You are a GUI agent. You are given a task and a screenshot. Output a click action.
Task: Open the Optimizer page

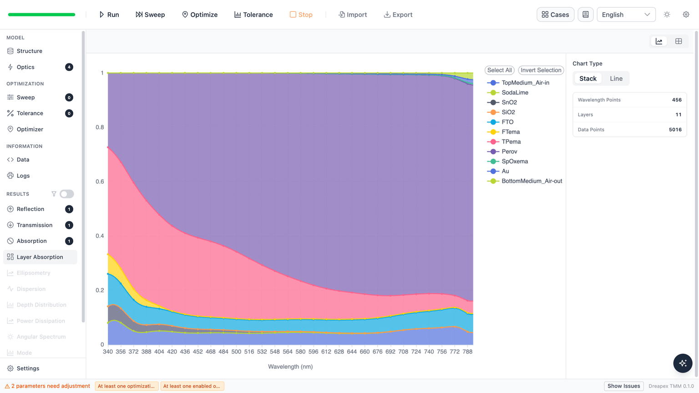tap(40, 129)
